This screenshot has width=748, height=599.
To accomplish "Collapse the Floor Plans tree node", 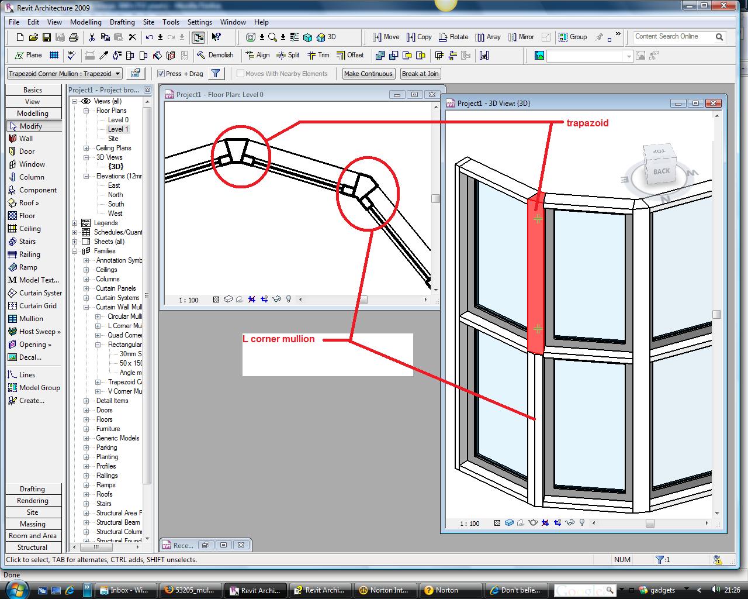I will pos(86,111).
